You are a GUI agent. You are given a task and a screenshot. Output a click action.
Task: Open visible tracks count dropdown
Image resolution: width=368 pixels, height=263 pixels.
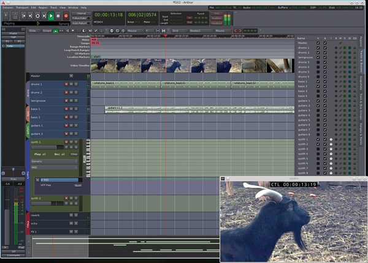coord(150,31)
